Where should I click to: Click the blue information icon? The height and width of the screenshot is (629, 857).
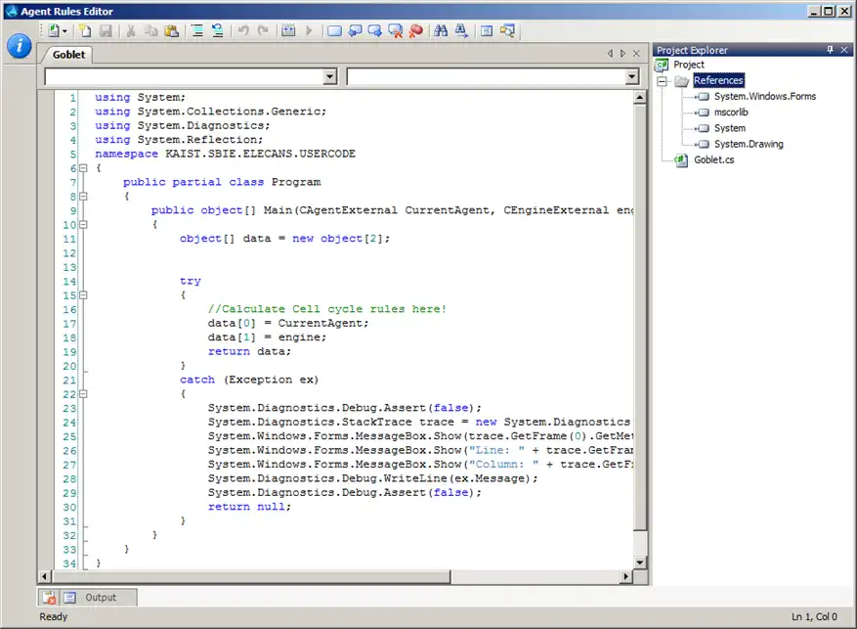point(20,46)
